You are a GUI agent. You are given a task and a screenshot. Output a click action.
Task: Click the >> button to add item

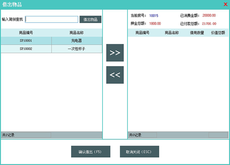(x=115, y=53)
